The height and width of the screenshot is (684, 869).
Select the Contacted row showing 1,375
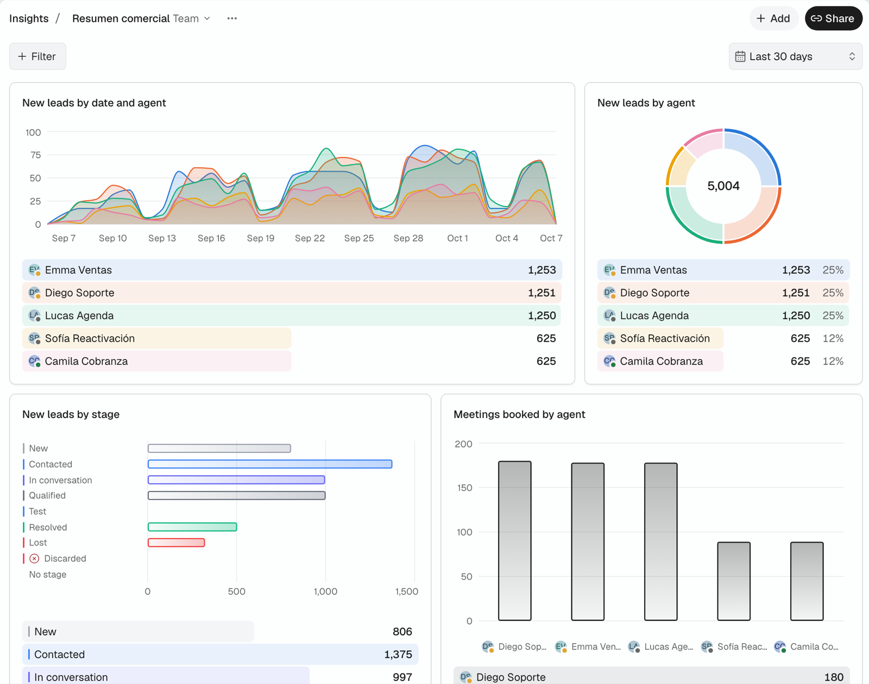[220, 655]
